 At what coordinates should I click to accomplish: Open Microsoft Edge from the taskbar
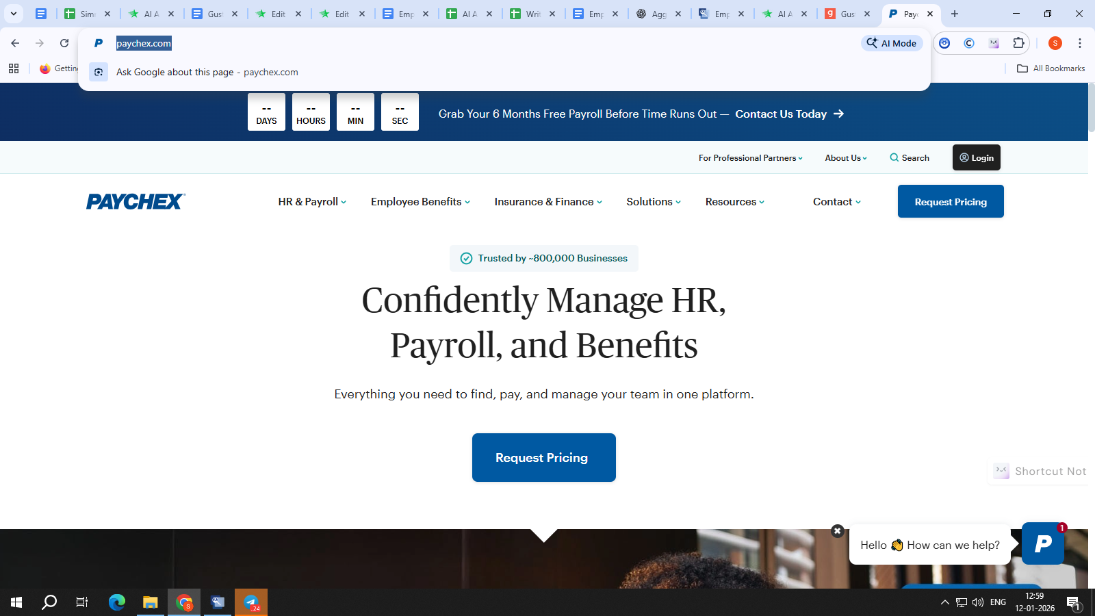[x=117, y=602]
